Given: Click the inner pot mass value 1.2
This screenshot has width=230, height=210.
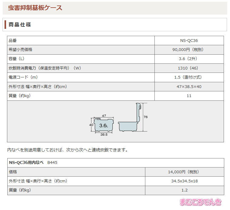Looking at the screenshot, I should click(x=184, y=190).
